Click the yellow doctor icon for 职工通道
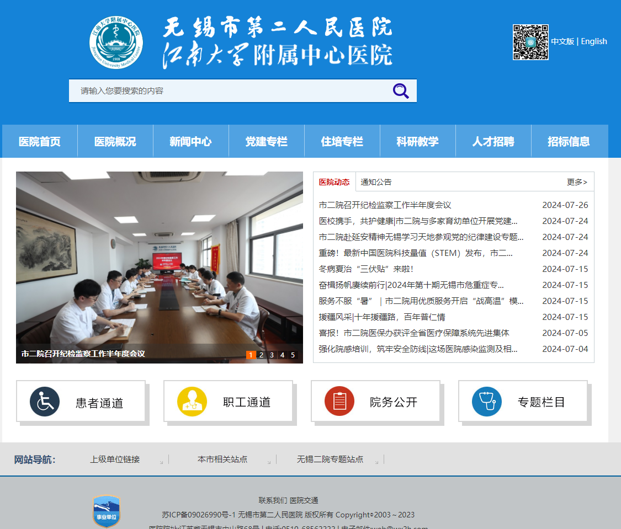 tap(192, 402)
